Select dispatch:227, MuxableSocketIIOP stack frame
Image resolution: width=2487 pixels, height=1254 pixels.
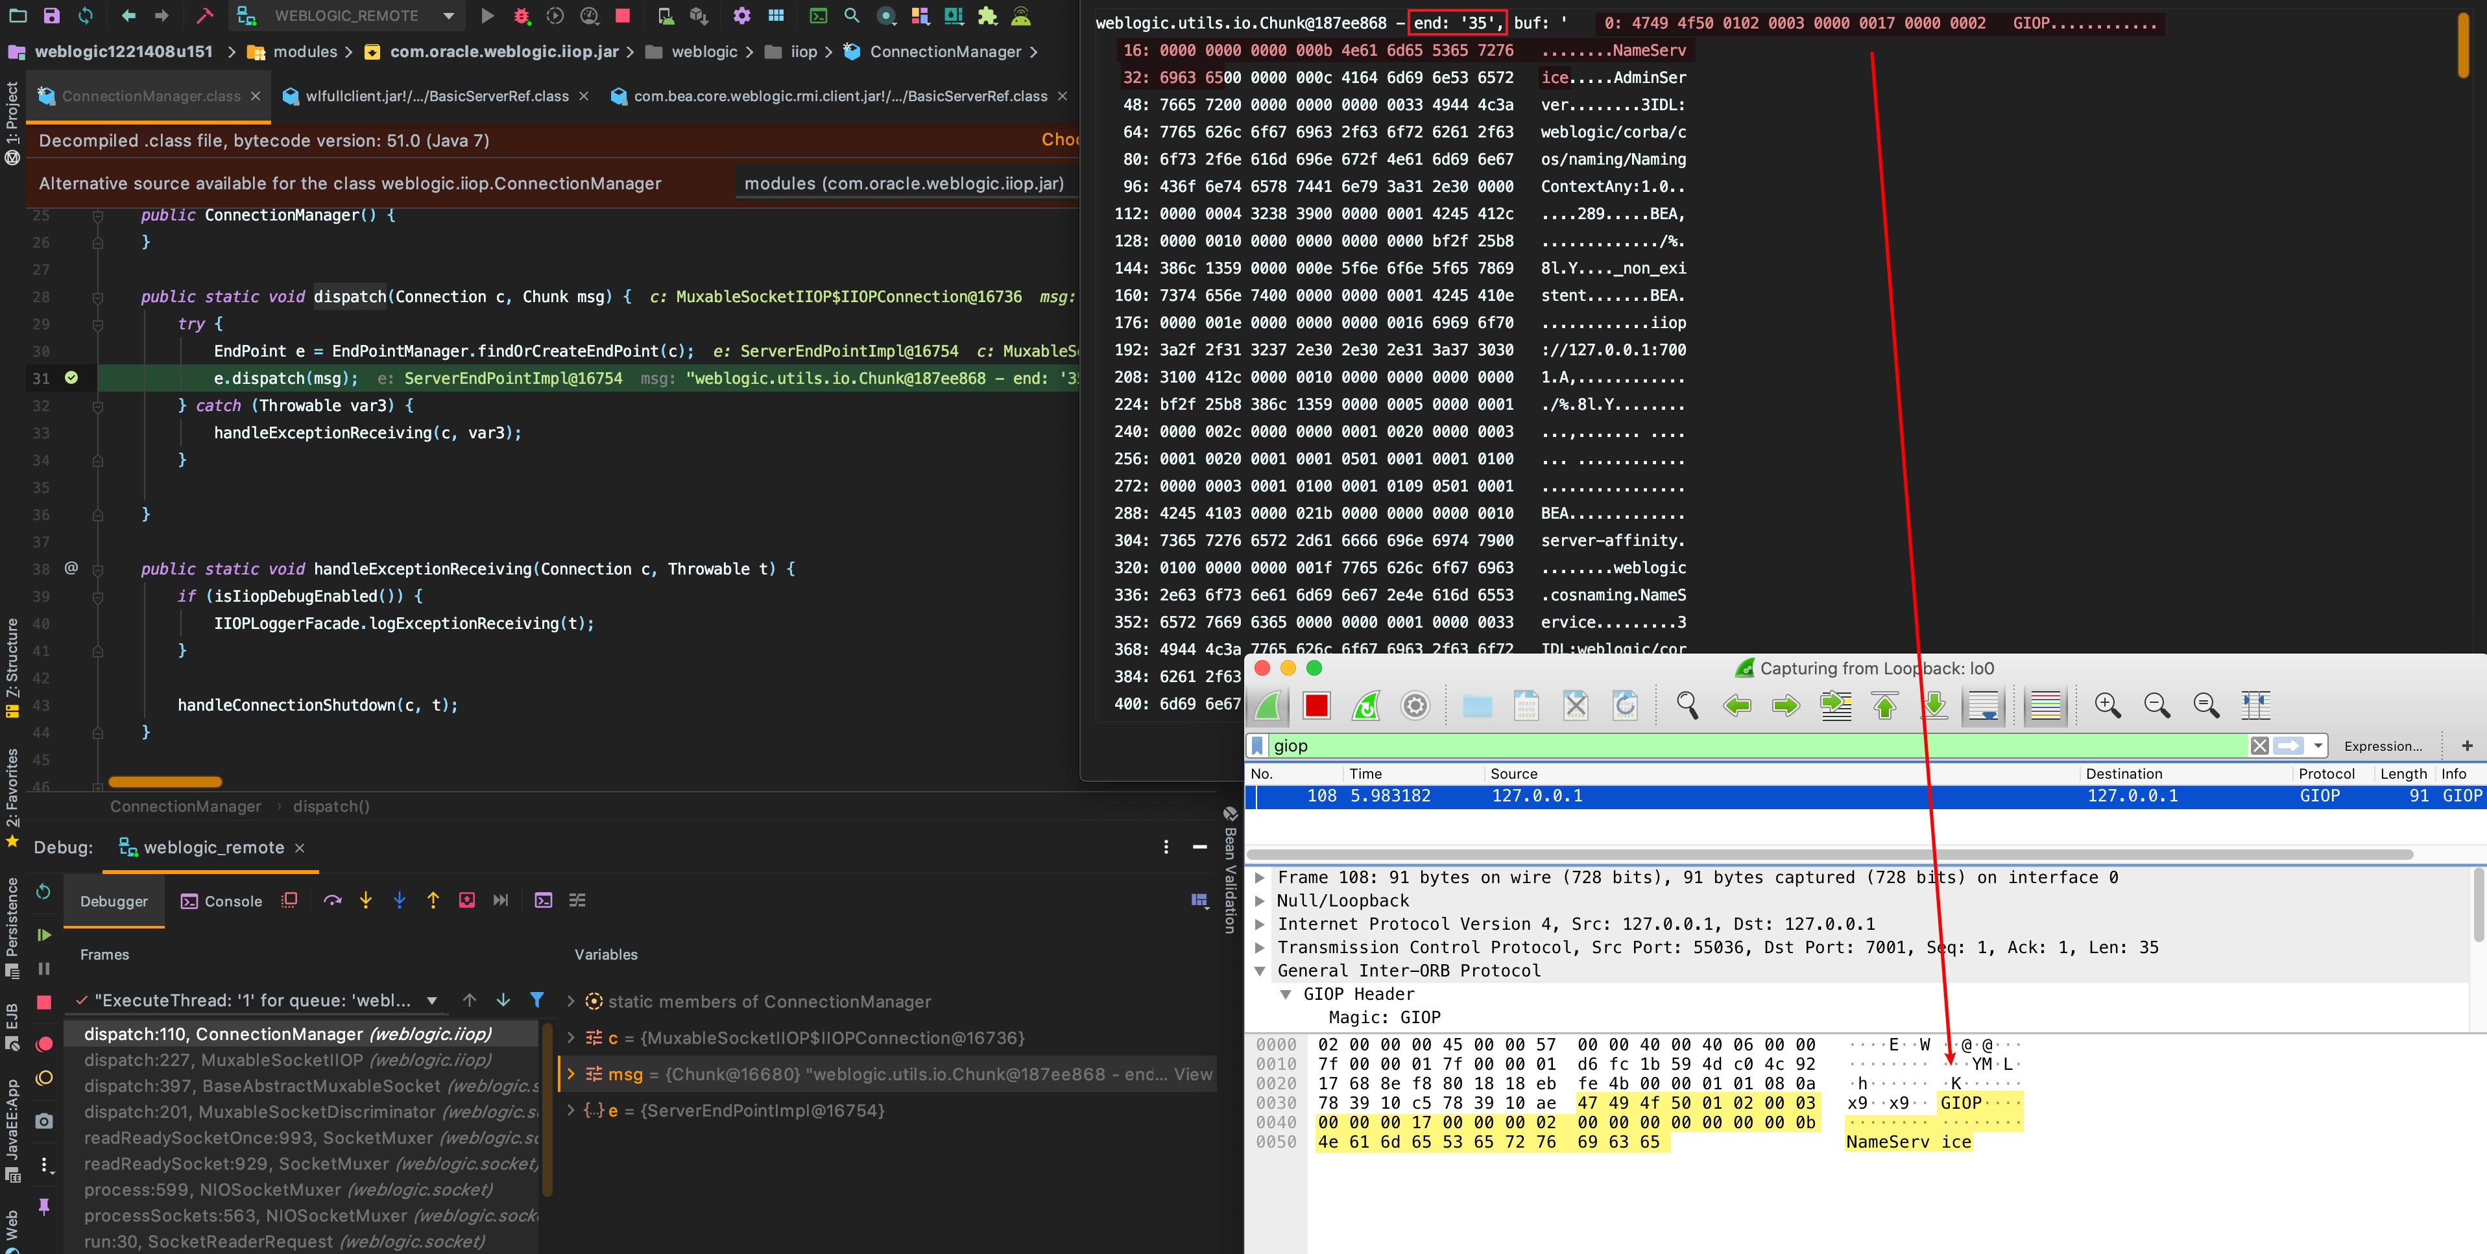point(301,1060)
